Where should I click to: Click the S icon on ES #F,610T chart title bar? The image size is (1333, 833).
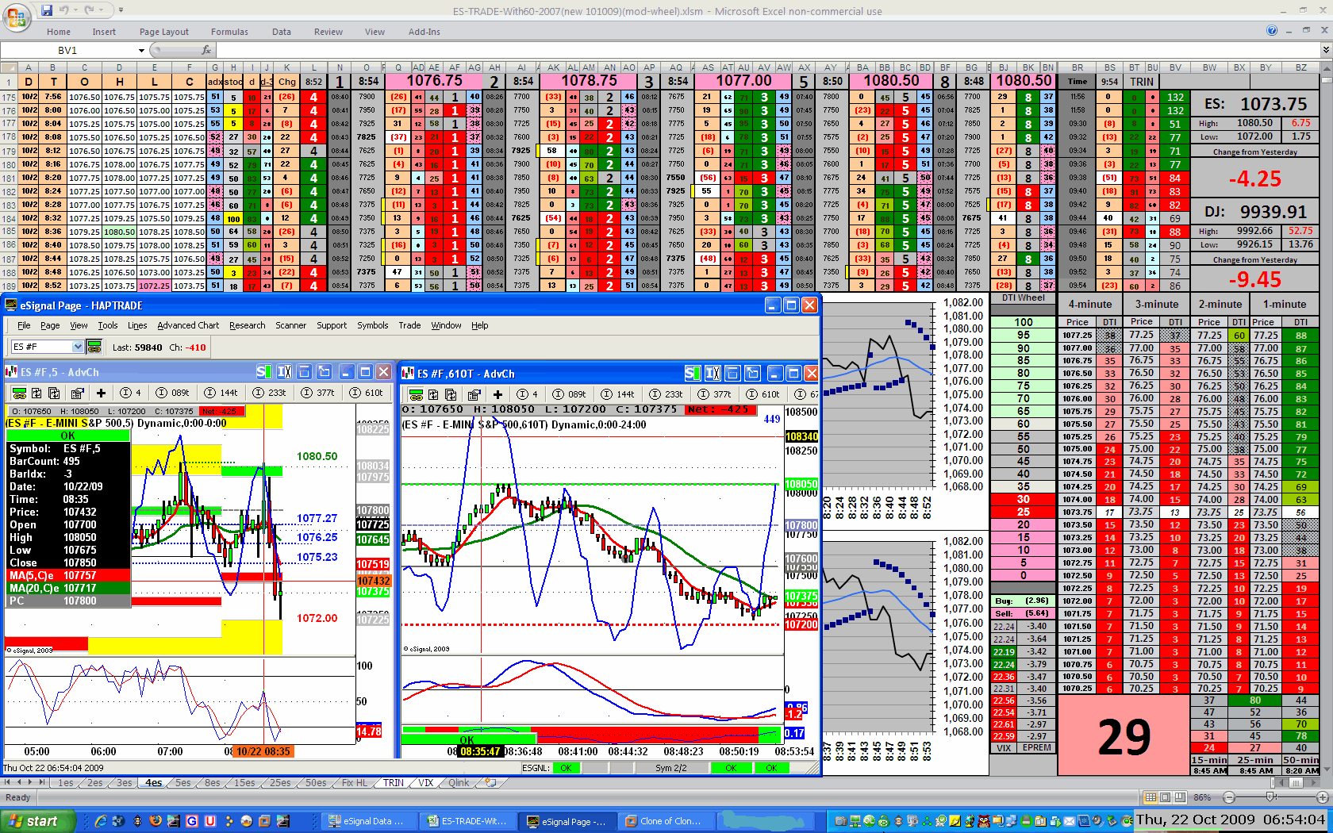point(692,373)
